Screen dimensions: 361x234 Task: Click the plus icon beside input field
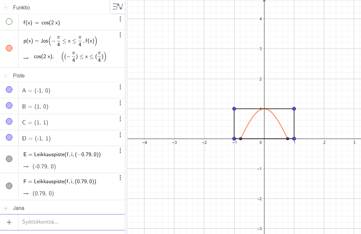tap(9, 222)
